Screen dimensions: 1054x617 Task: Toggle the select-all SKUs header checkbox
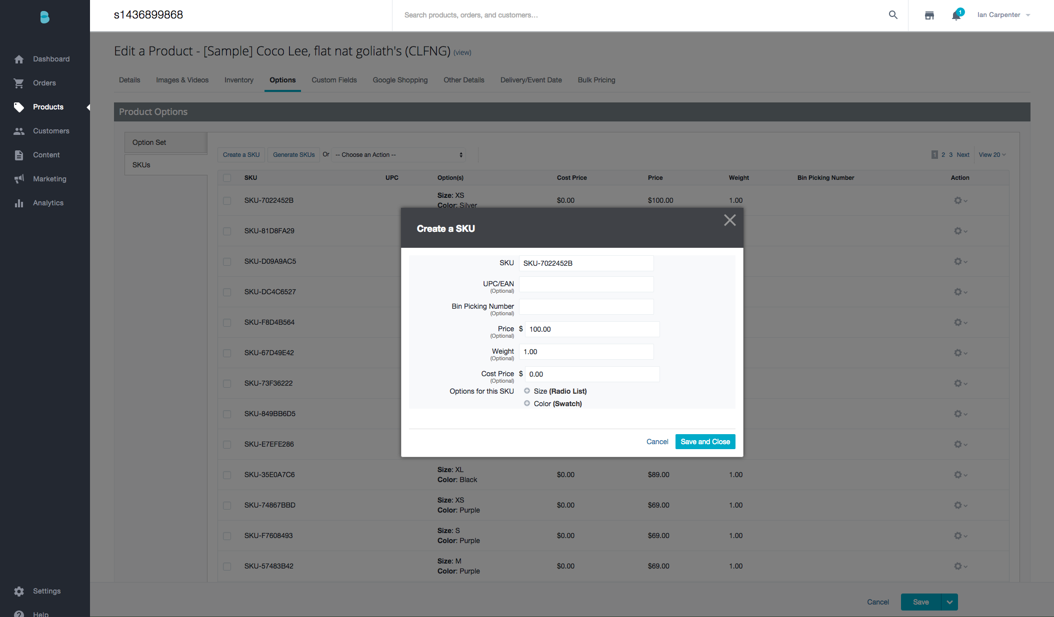point(227,178)
